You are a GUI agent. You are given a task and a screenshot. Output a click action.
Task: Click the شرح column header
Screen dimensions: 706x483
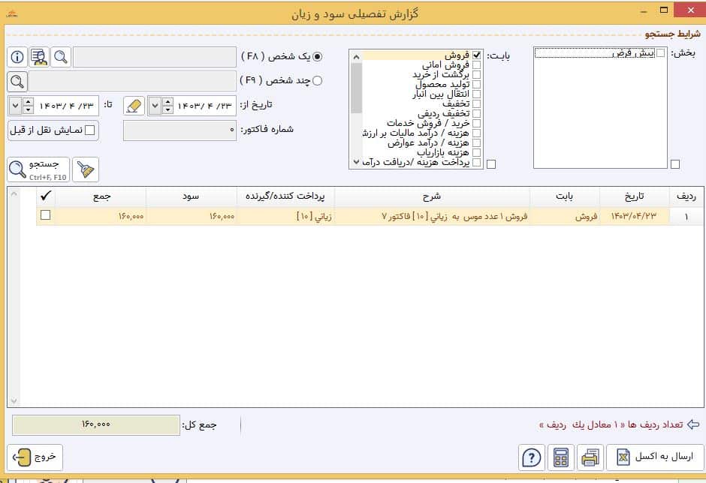(x=432, y=196)
